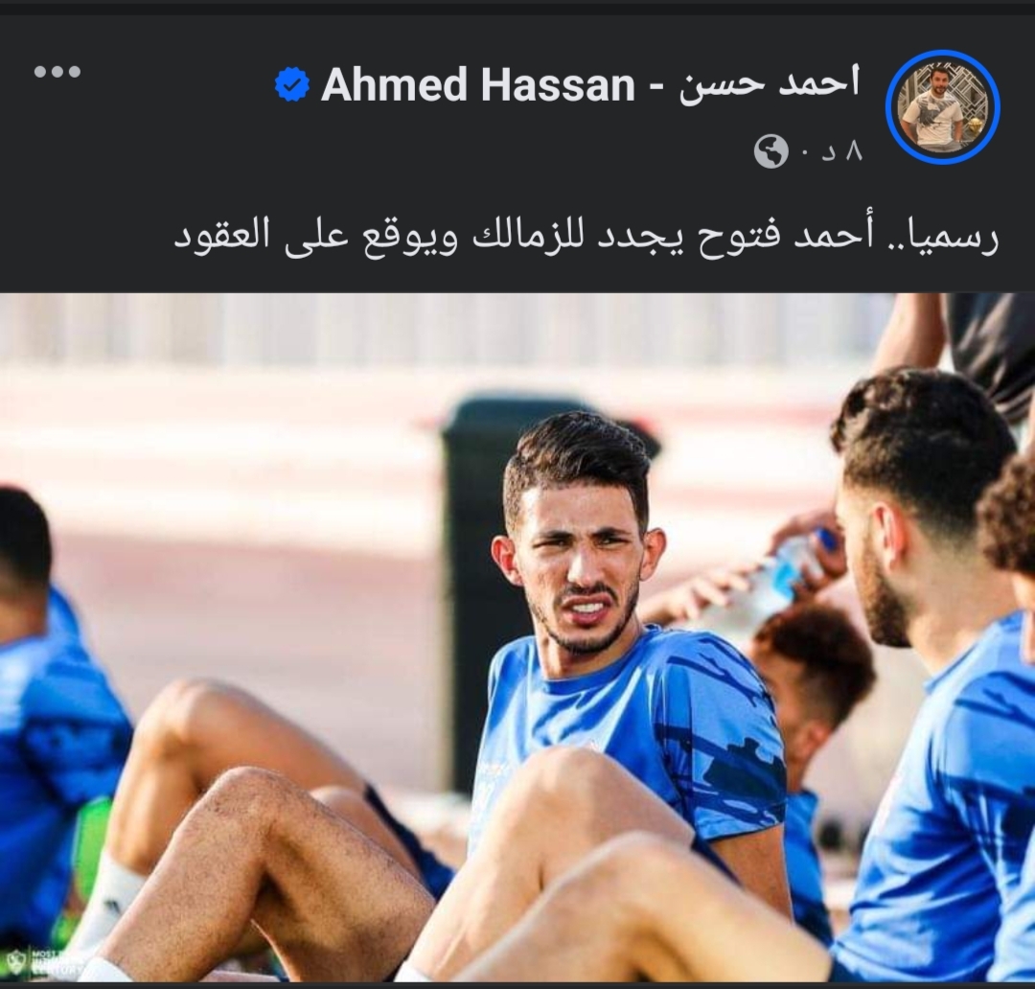Image resolution: width=1035 pixels, height=989 pixels.
Task: Click the globe public-audience icon
Action: [x=770, y=151]
